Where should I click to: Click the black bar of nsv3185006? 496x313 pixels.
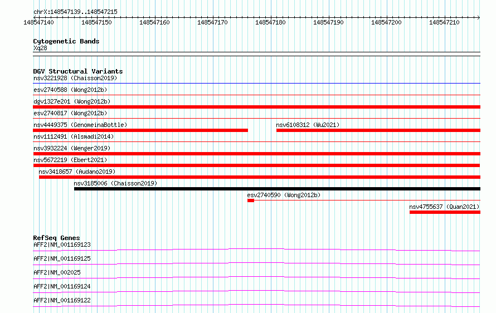coord(277,189)
